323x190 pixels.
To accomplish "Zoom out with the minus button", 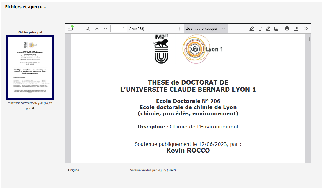I will click(171, 29).
